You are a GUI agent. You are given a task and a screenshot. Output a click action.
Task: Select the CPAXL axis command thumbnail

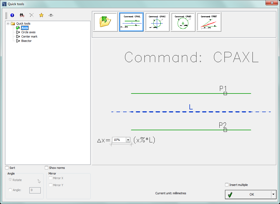pos(131,22)
